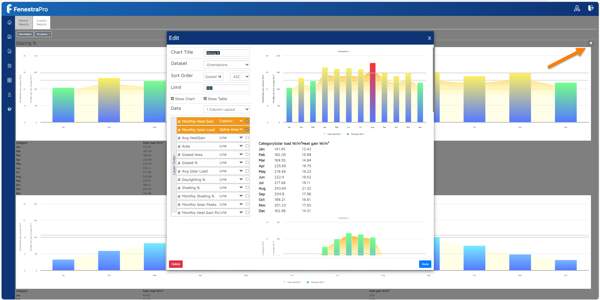
Task: Enable the Avg Solar Load layer checkbox
Action: click(x=247, y=171)
